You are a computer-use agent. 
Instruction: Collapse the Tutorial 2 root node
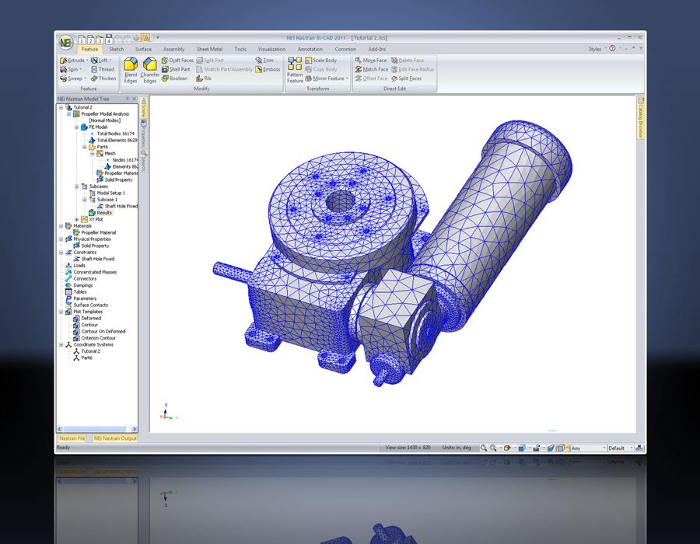pyautogui.click(x=61, y=107)
